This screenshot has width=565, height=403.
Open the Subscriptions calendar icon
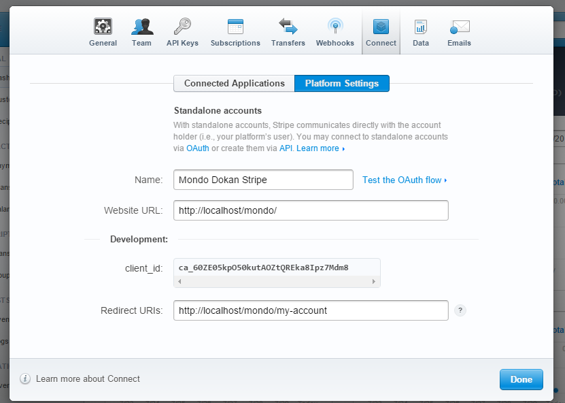pyautogui.click(x=236, y=27)
